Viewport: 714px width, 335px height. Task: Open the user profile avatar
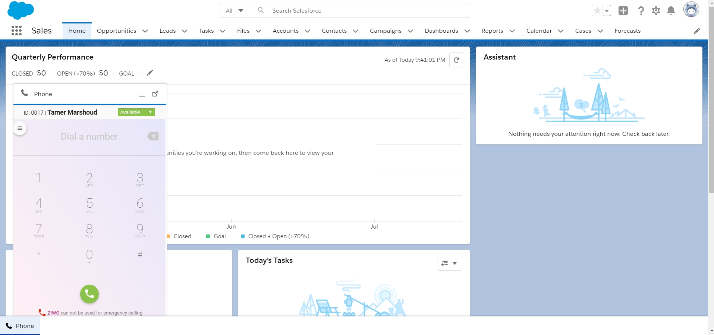(691, 10)
